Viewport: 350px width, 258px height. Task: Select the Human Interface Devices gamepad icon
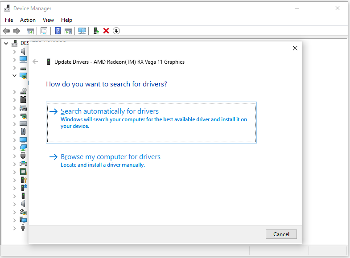click(x=23, y=108)
